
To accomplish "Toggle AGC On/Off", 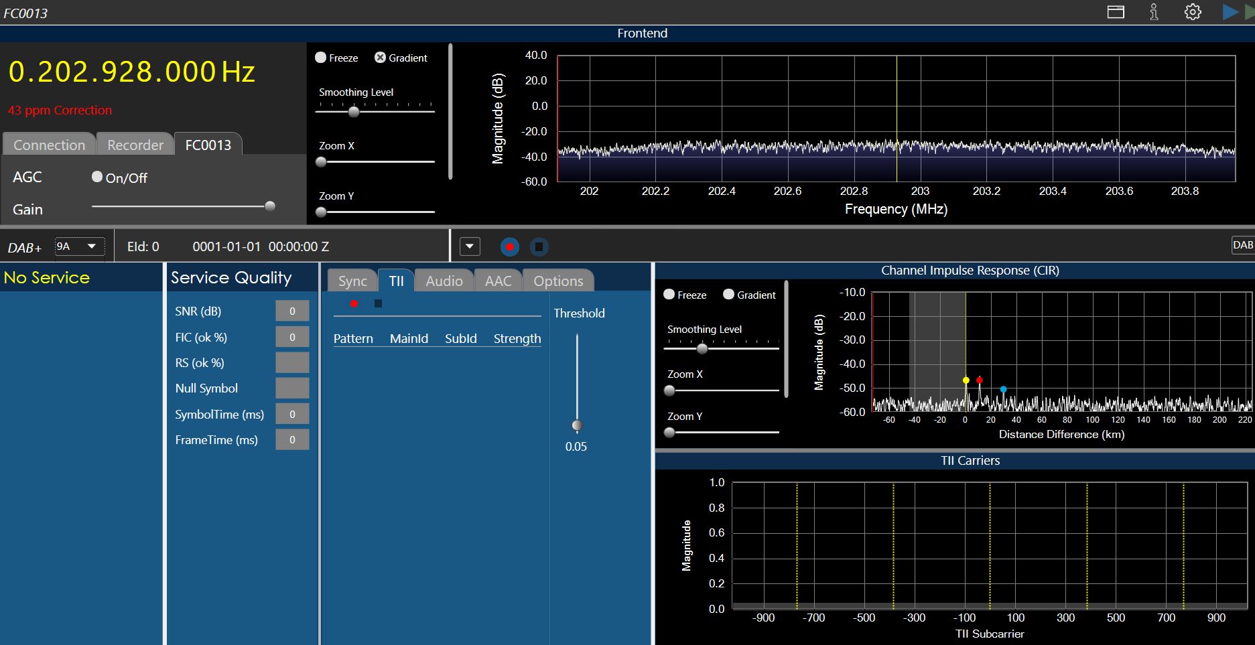I will tap(98, 177).
